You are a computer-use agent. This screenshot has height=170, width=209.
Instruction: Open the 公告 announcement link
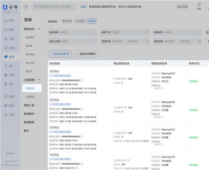83,7
